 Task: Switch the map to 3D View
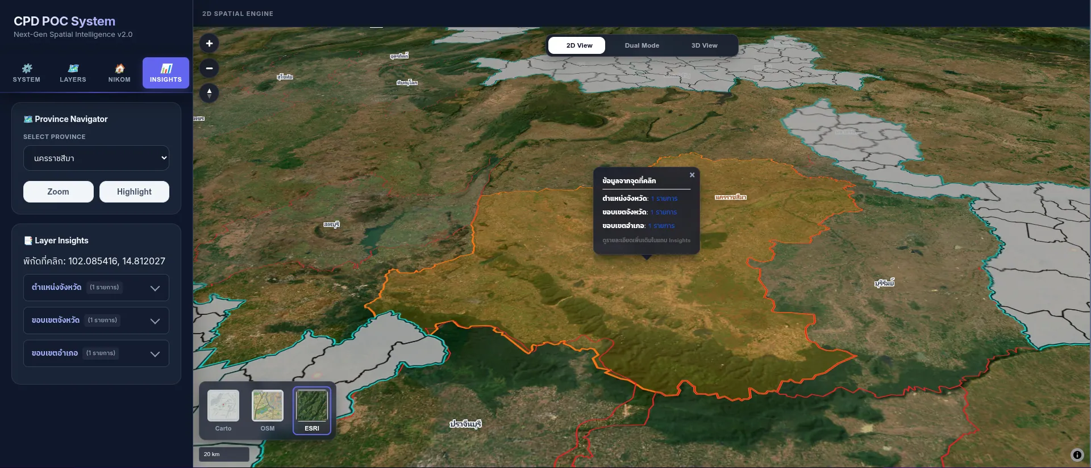pos(704,45)
